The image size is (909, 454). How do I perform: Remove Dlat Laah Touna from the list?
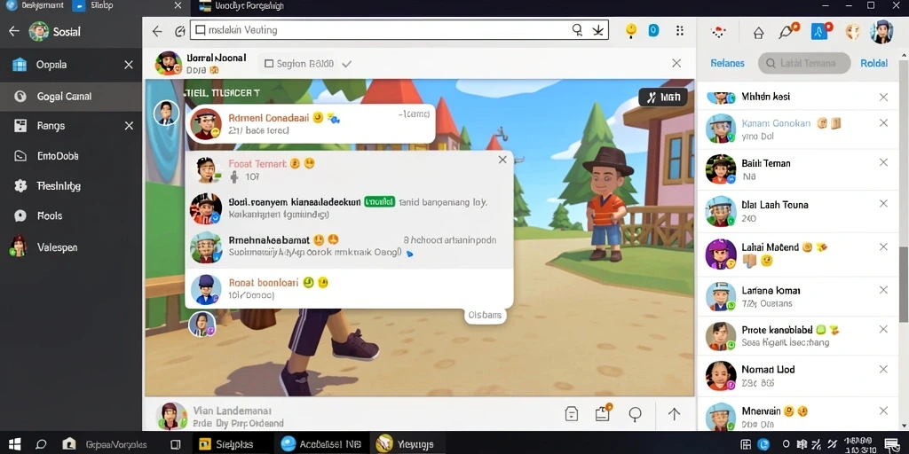pyautogui.click(x=883, y=203)
